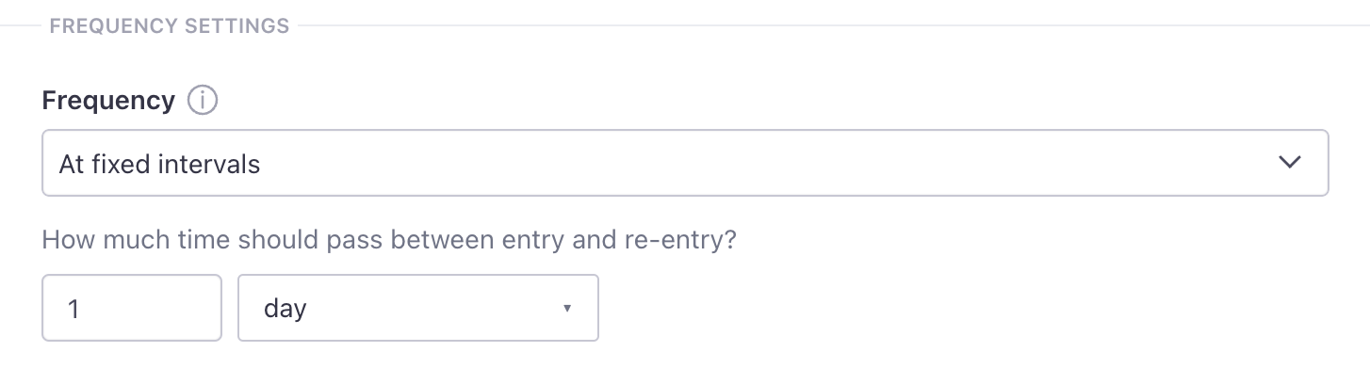Image resolution: width=1370 pixels, height=384 pixels.
Task: Focus the input showing value 1
Action: coord(132,308)
